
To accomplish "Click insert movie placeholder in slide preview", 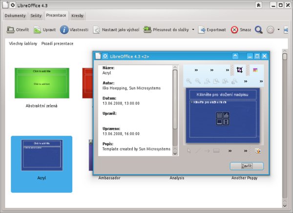I will (x=226, y=122).
